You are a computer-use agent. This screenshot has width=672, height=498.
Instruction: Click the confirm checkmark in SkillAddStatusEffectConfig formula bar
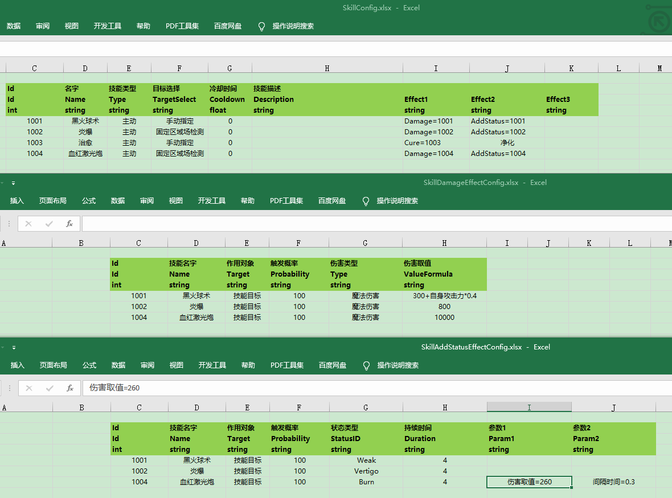(50, 388)
